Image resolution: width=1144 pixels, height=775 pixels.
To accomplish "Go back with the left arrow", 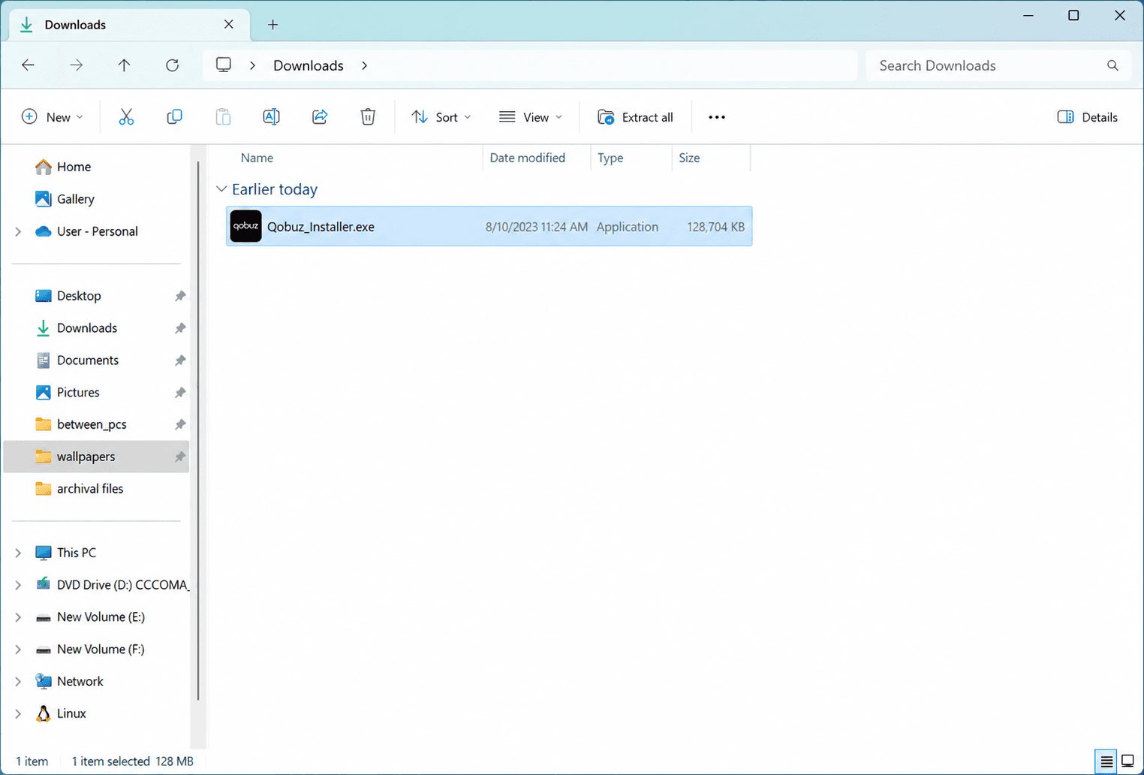I will point(28,65).
